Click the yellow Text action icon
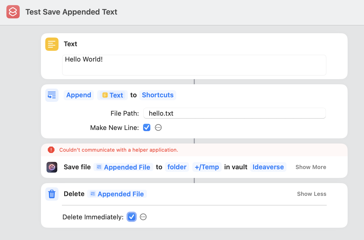The width and height of the screenshot is (364, 240). tap(52, 44)
